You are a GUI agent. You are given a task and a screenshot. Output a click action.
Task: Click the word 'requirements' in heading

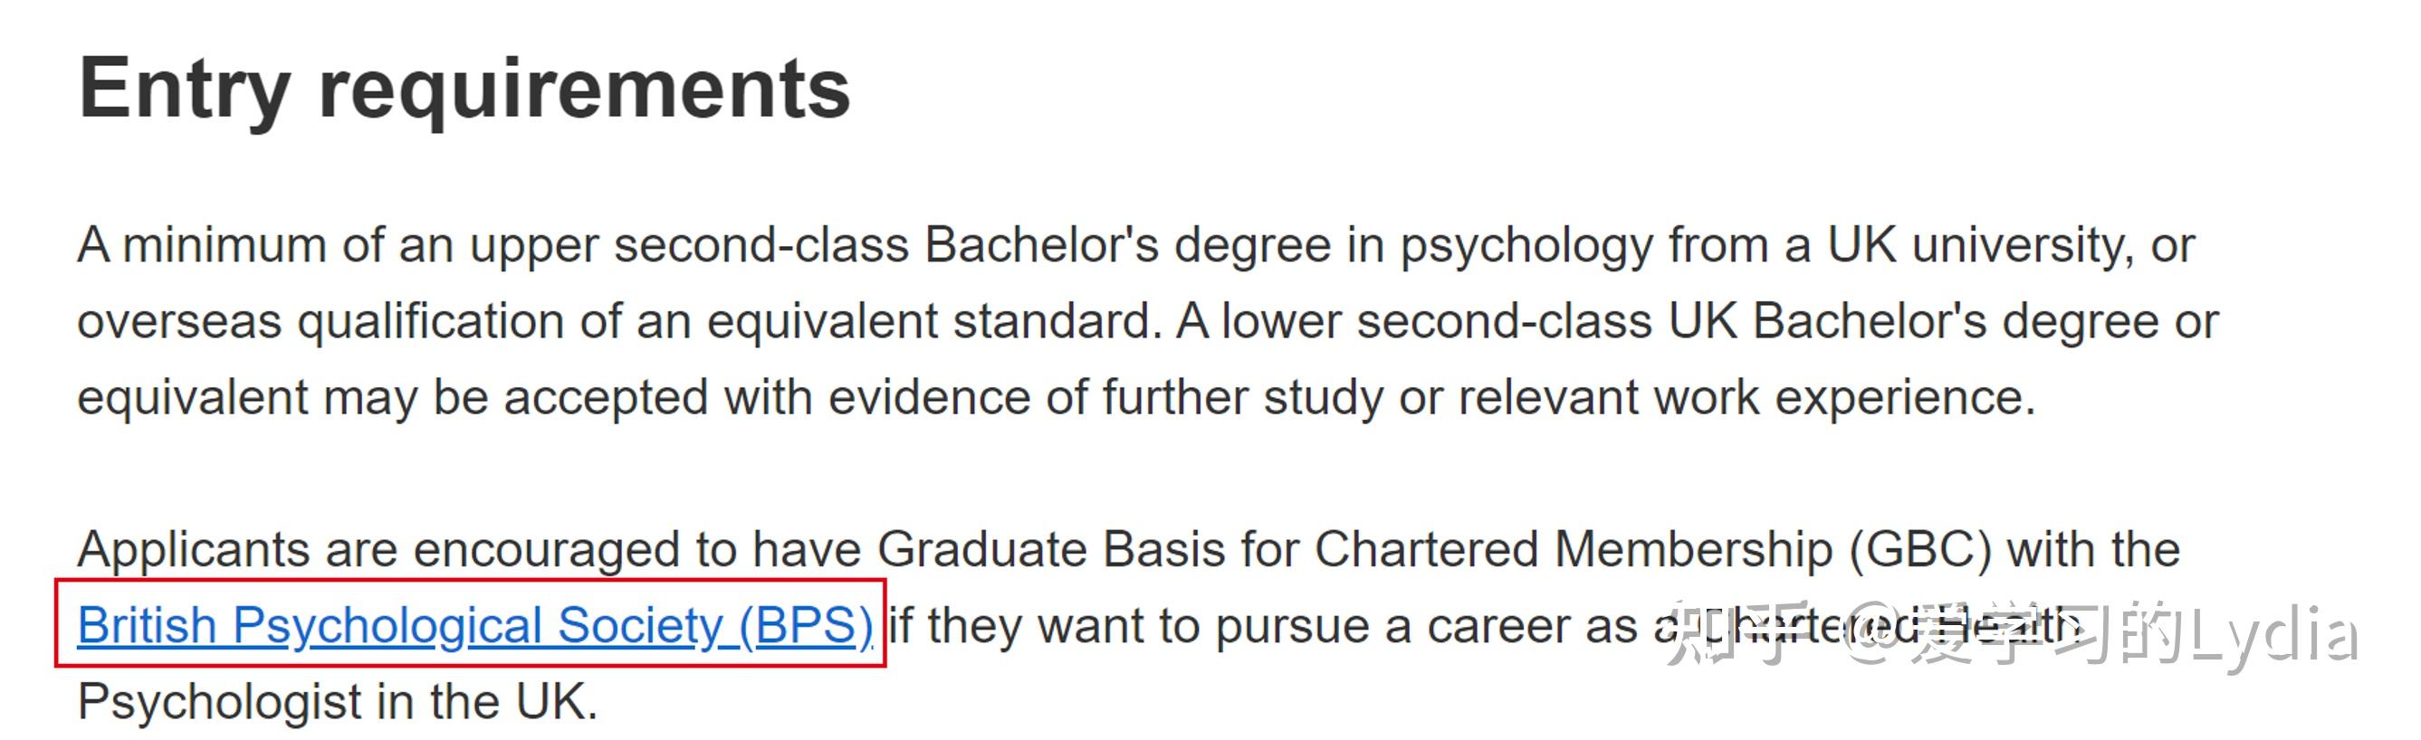pos(584,90)
